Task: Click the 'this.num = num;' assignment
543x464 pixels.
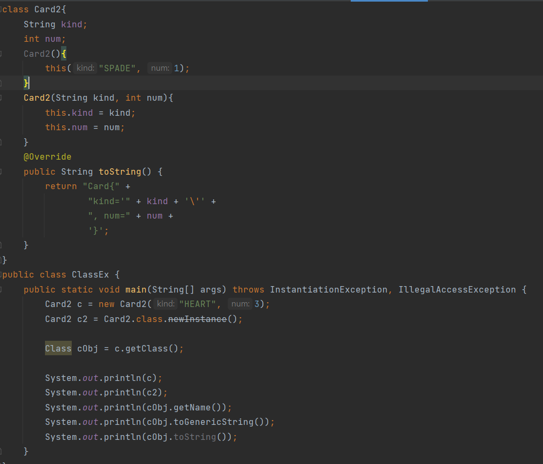Action: (85, 127)
